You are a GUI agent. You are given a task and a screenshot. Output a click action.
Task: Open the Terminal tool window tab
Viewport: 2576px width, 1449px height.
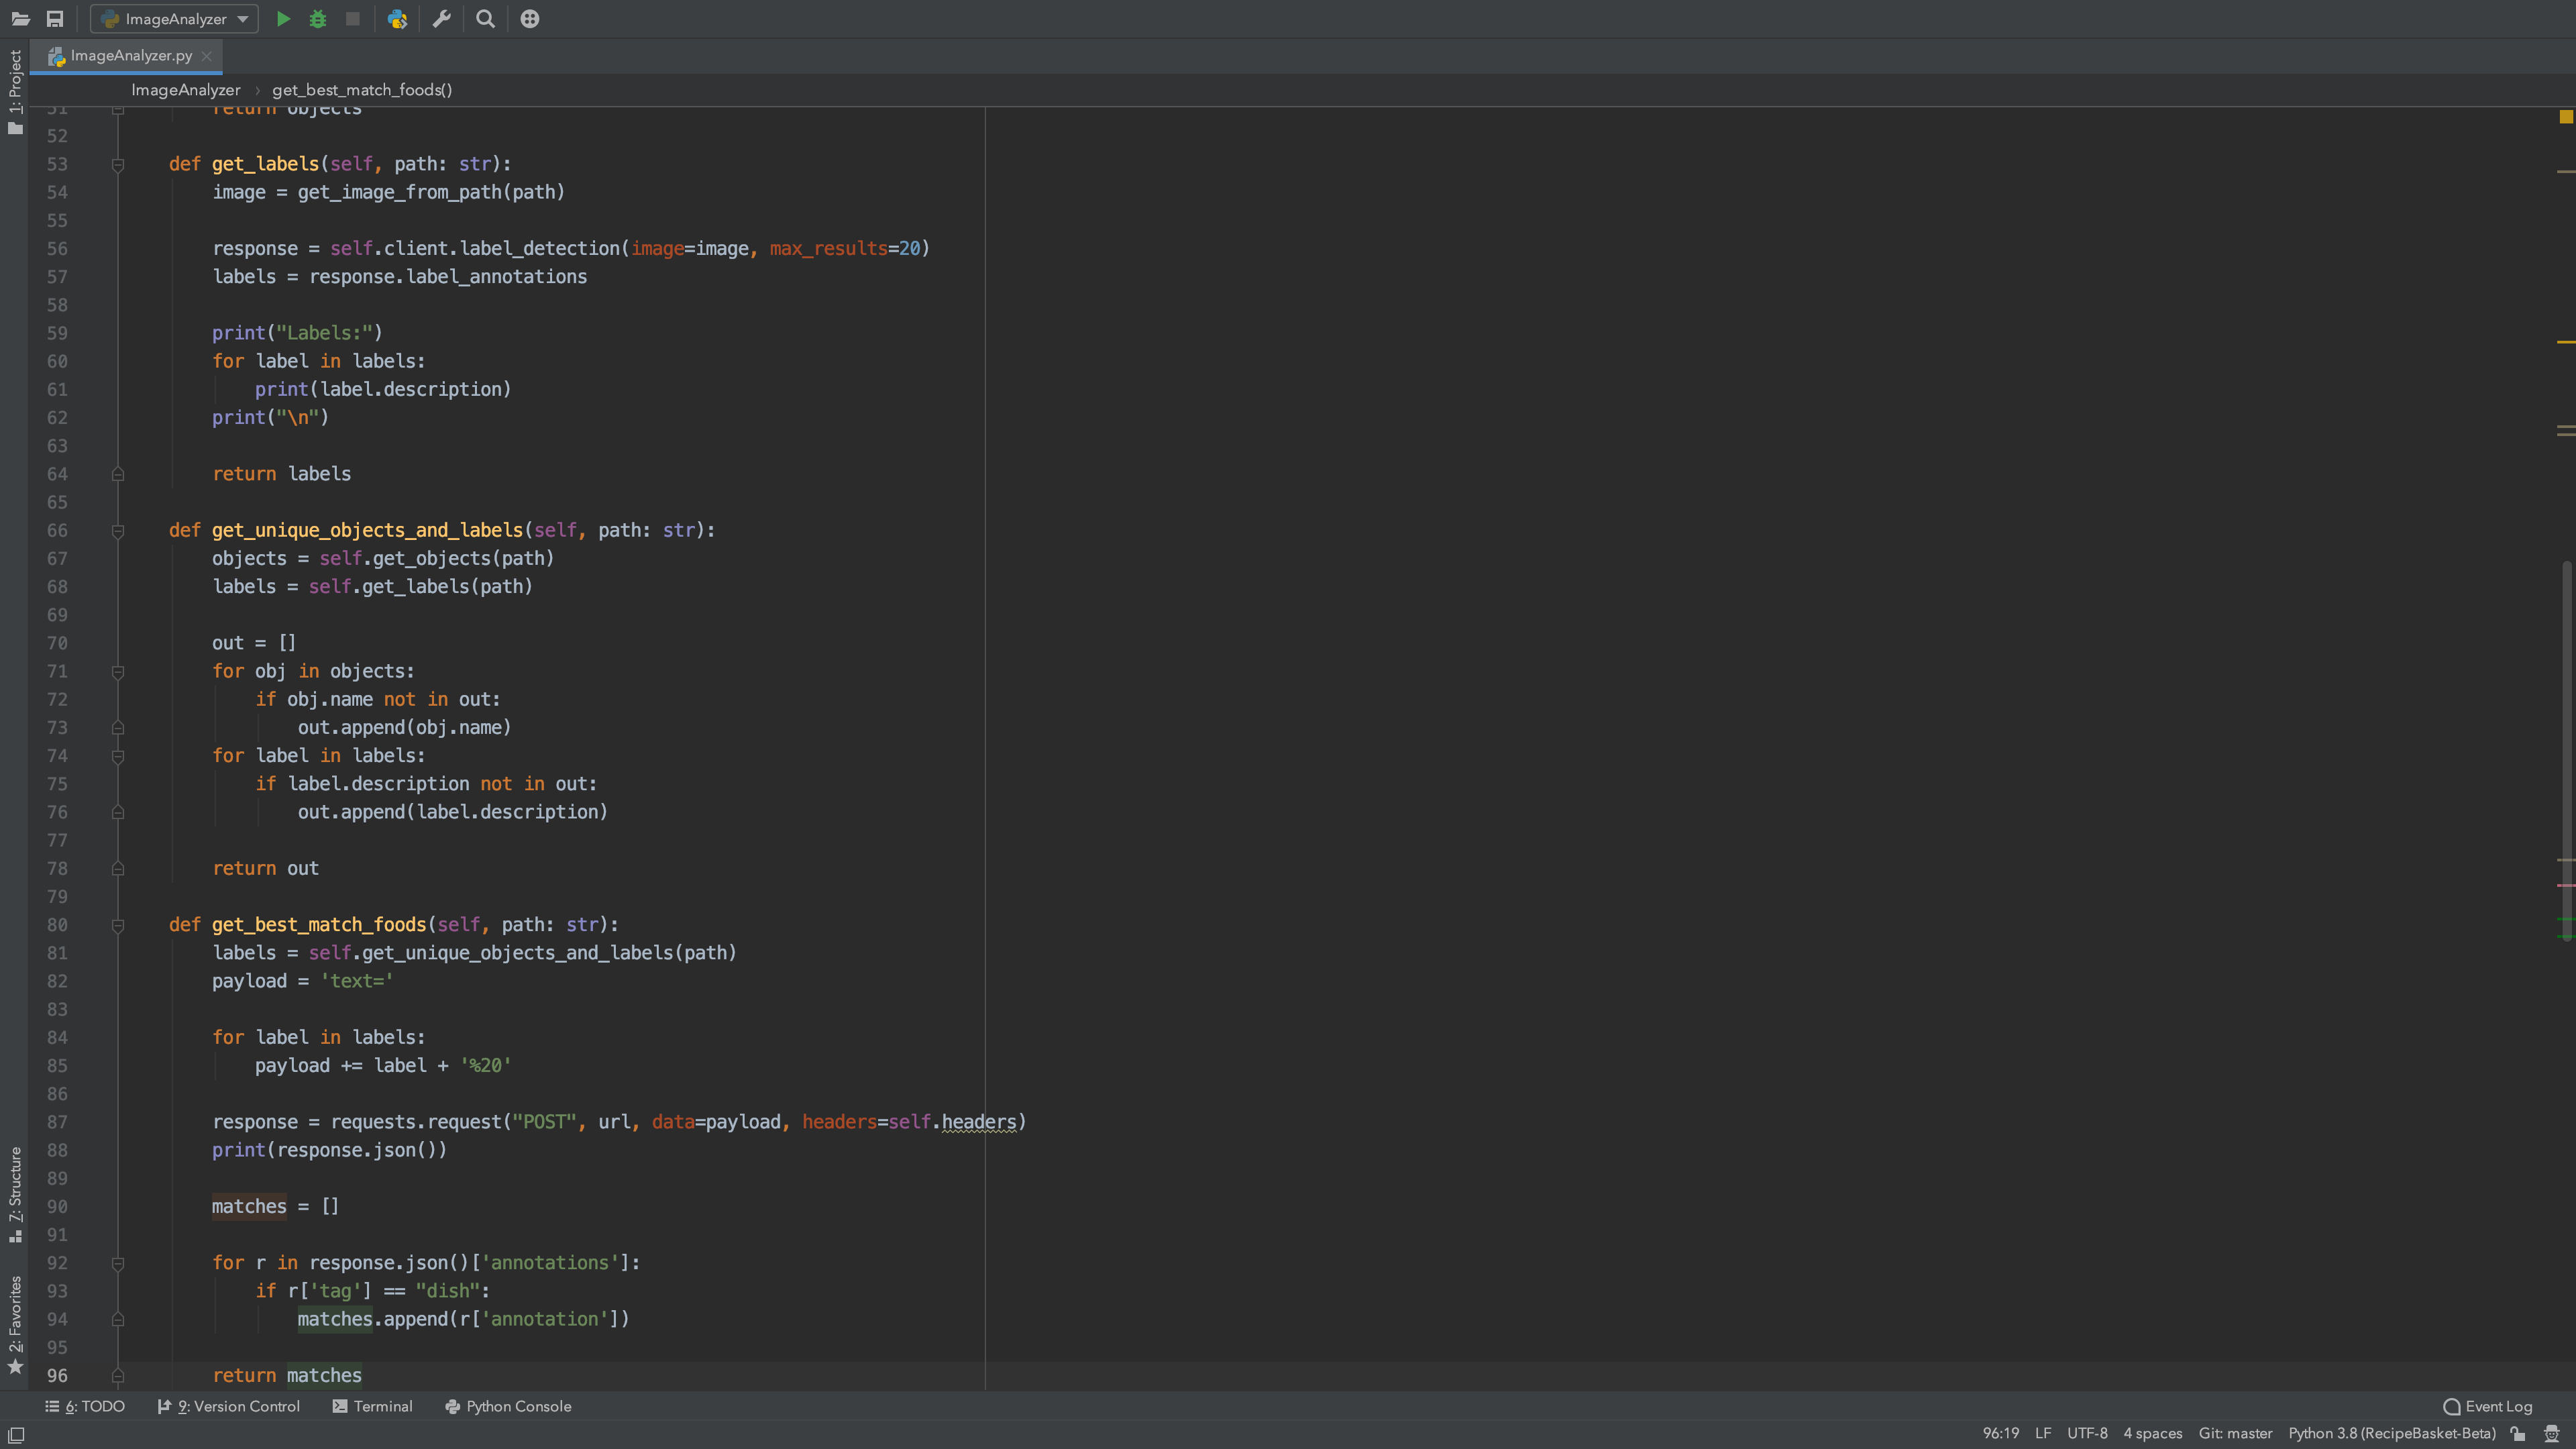tap(372, 1406)
